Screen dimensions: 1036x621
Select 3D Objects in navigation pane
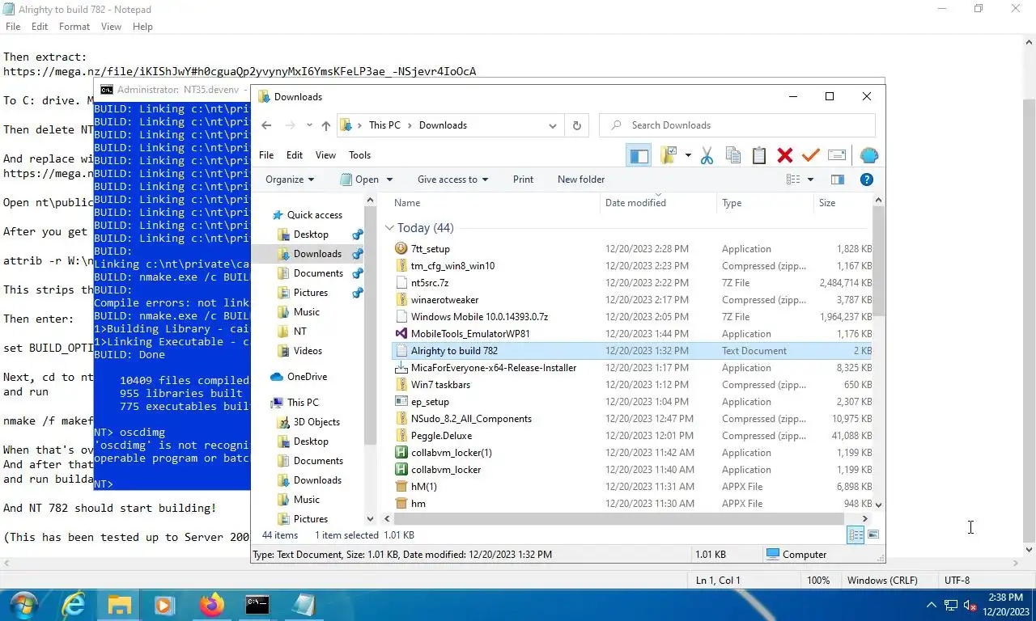(x=316, y=422)
